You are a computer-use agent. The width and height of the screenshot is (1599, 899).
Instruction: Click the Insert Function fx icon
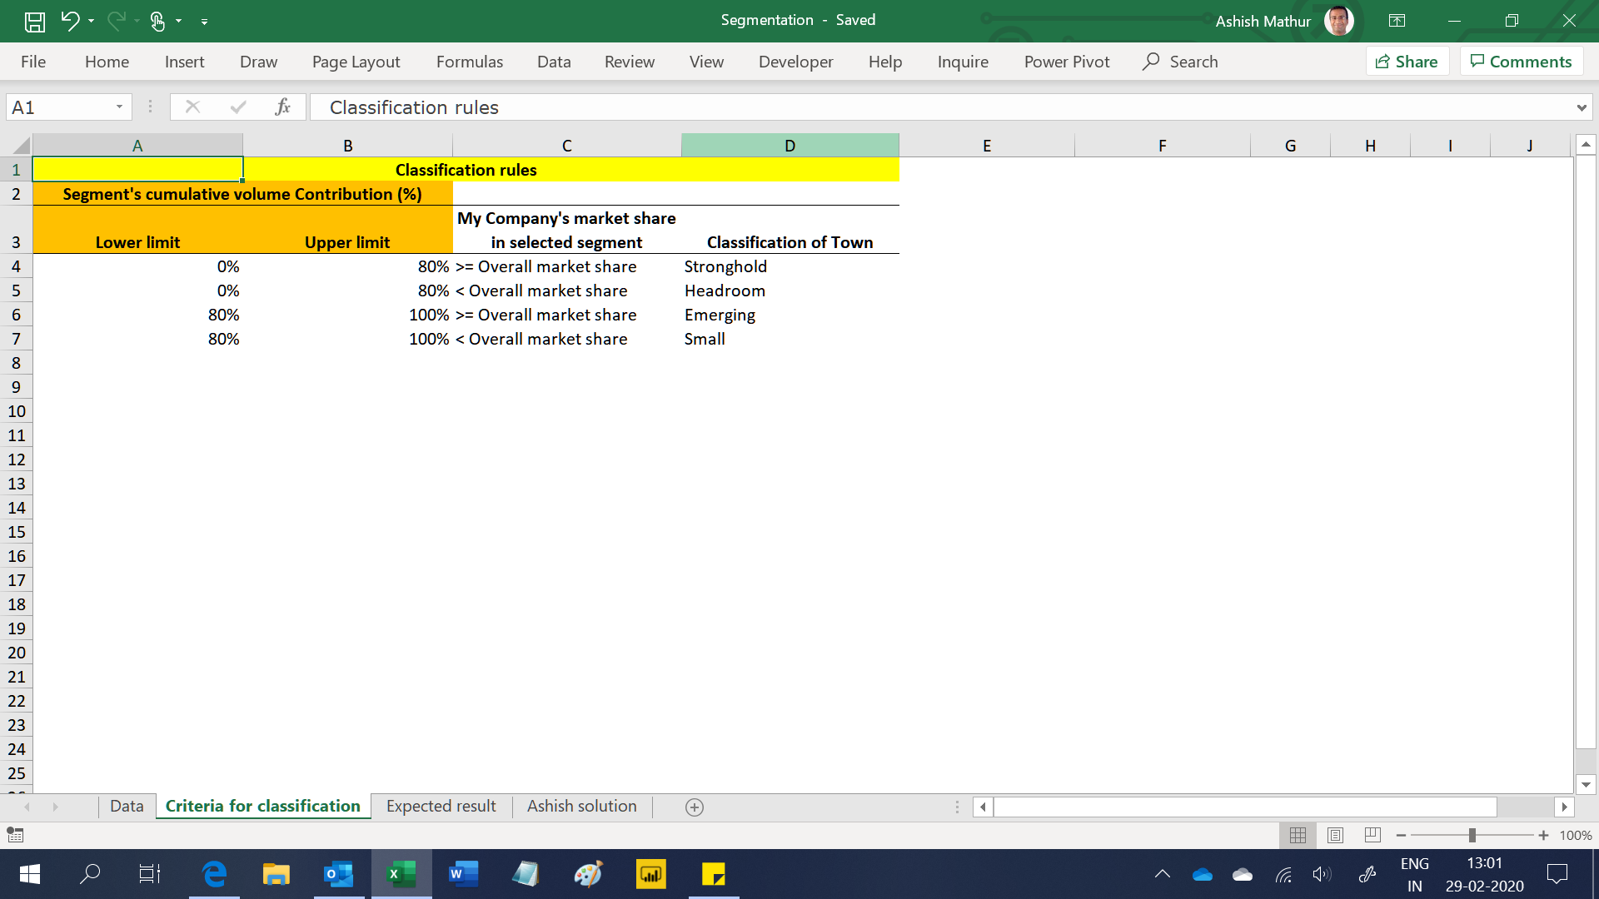[x=283, y=107]
